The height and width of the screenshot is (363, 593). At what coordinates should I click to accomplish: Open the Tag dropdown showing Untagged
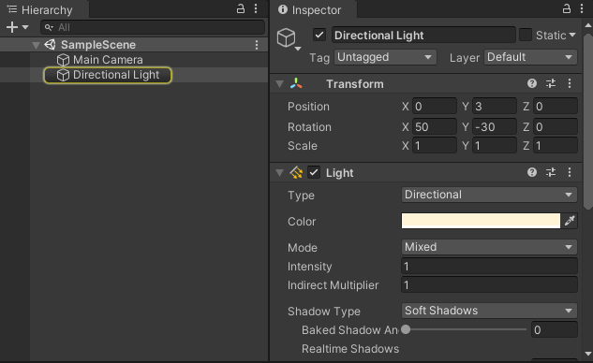pyautogui.click(x=385, y=57)
